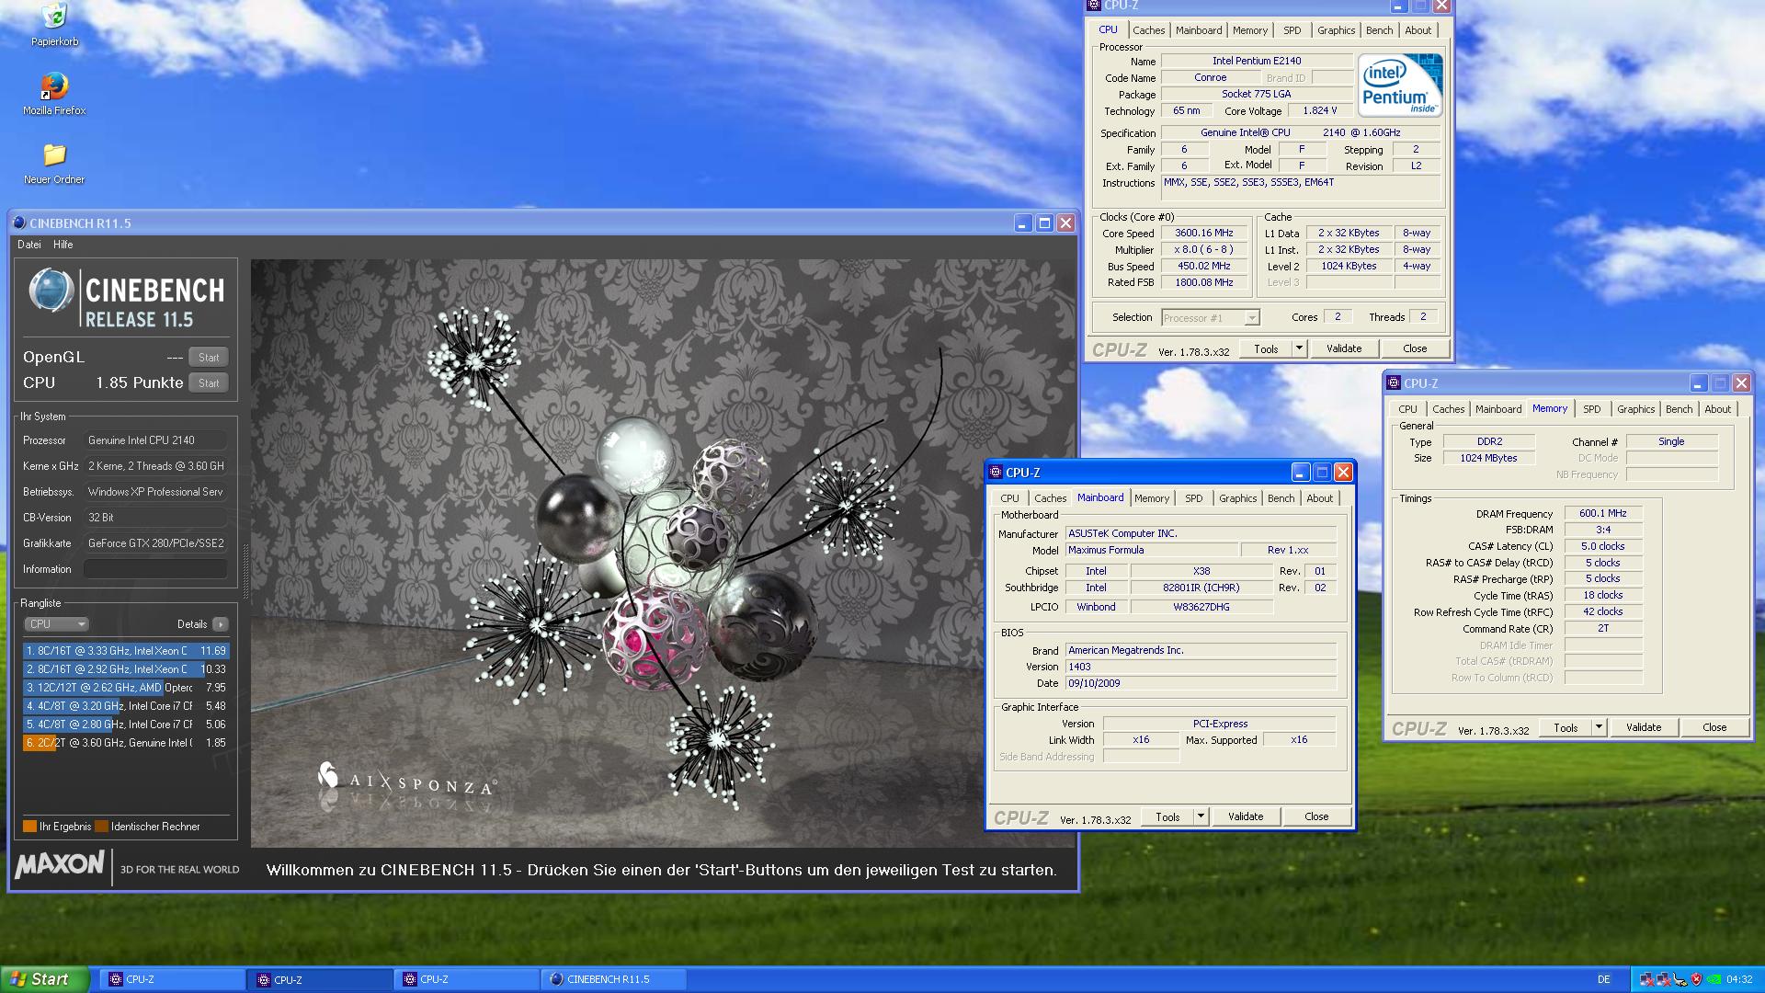Click the Maximus Formula model field

[1151, 550]
